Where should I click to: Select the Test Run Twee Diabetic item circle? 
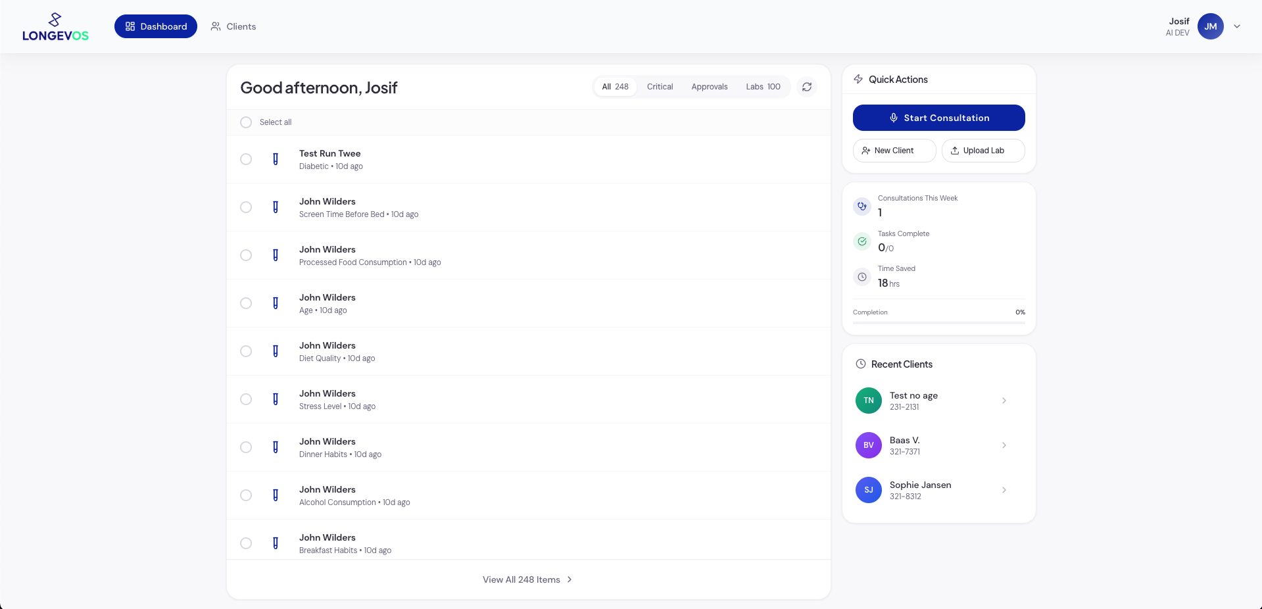click(246, 159)
